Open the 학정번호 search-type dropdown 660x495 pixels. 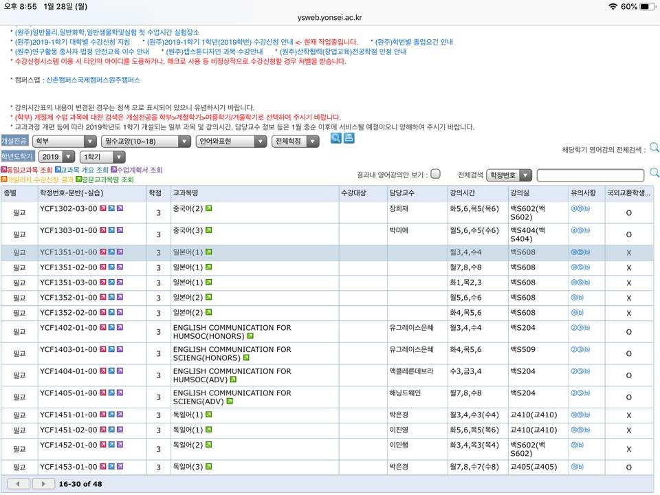(x=509, y=175)
